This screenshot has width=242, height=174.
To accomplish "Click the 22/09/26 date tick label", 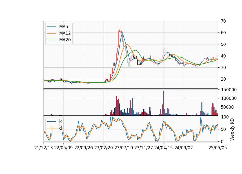I will (x=84, y=148).
